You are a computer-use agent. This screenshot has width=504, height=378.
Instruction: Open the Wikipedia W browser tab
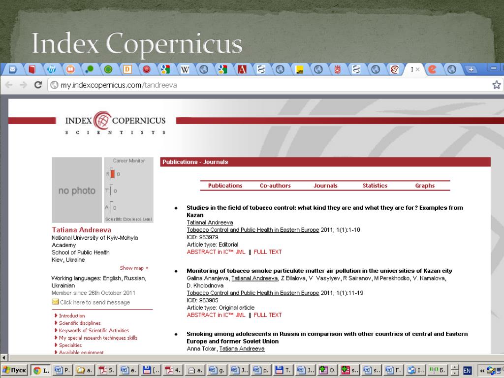click(185, 69)
